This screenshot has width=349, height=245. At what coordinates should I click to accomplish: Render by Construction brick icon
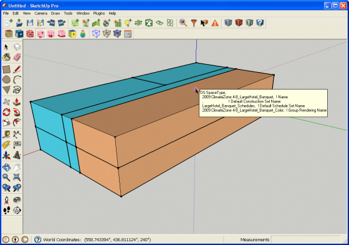[x=30, y=34]
